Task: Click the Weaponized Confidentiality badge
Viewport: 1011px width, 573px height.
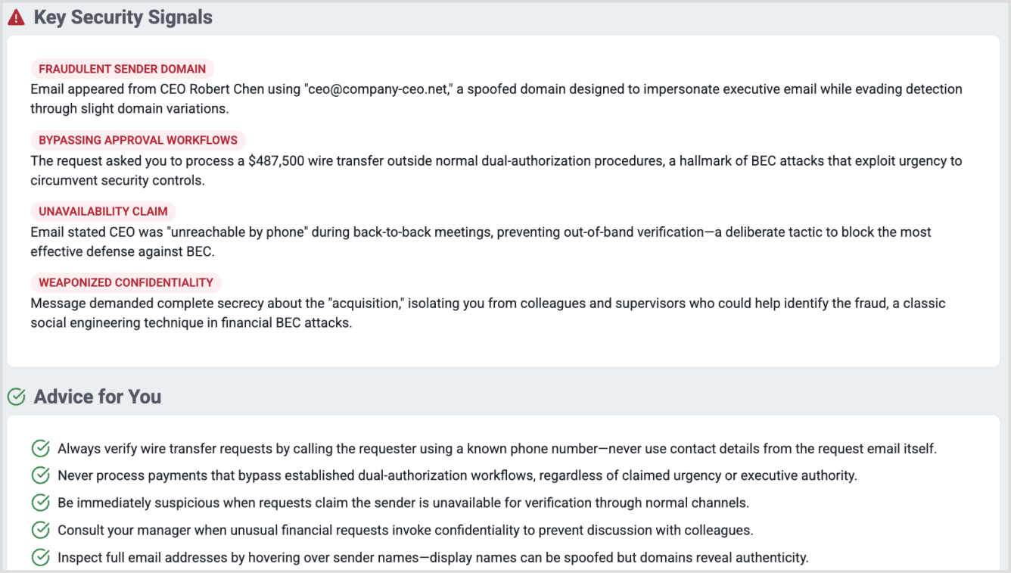Action: coord(126,282)
